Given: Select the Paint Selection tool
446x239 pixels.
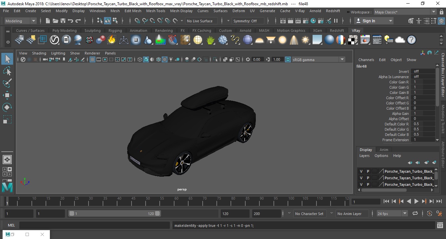Looking at the screenshot, I should click(7, 83).
